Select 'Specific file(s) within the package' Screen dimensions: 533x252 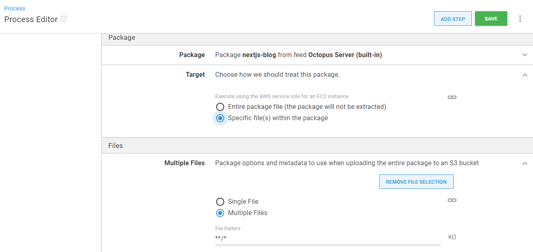tap(220, 118)
